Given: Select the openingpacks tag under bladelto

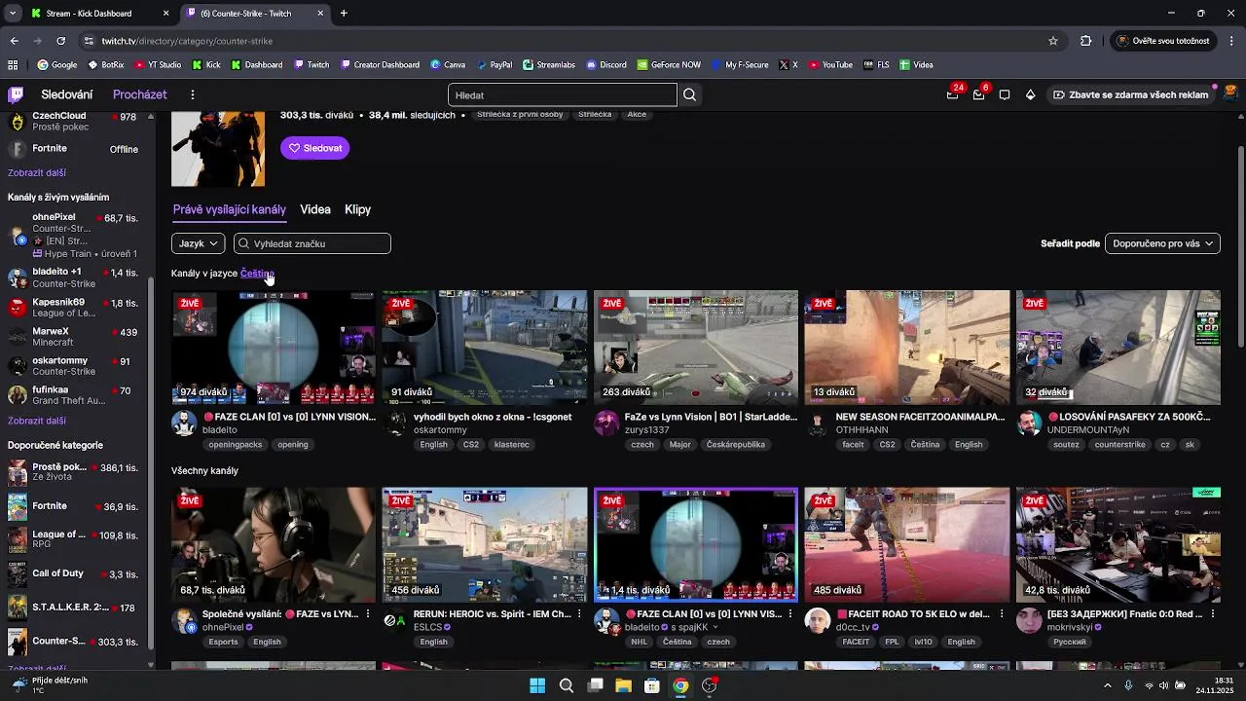Looking at the screenshot, I should pyautogui.click(x=235, y=445).
